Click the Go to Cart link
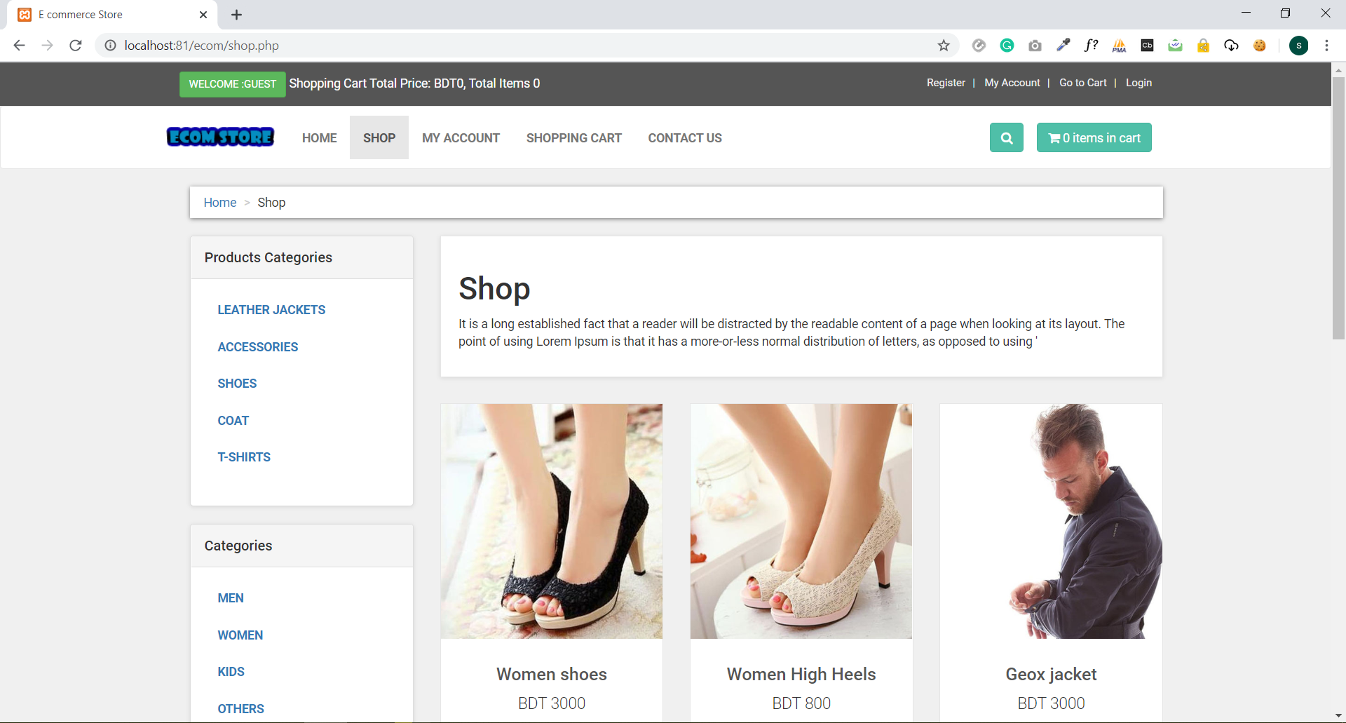 (x=1082, y=83)
